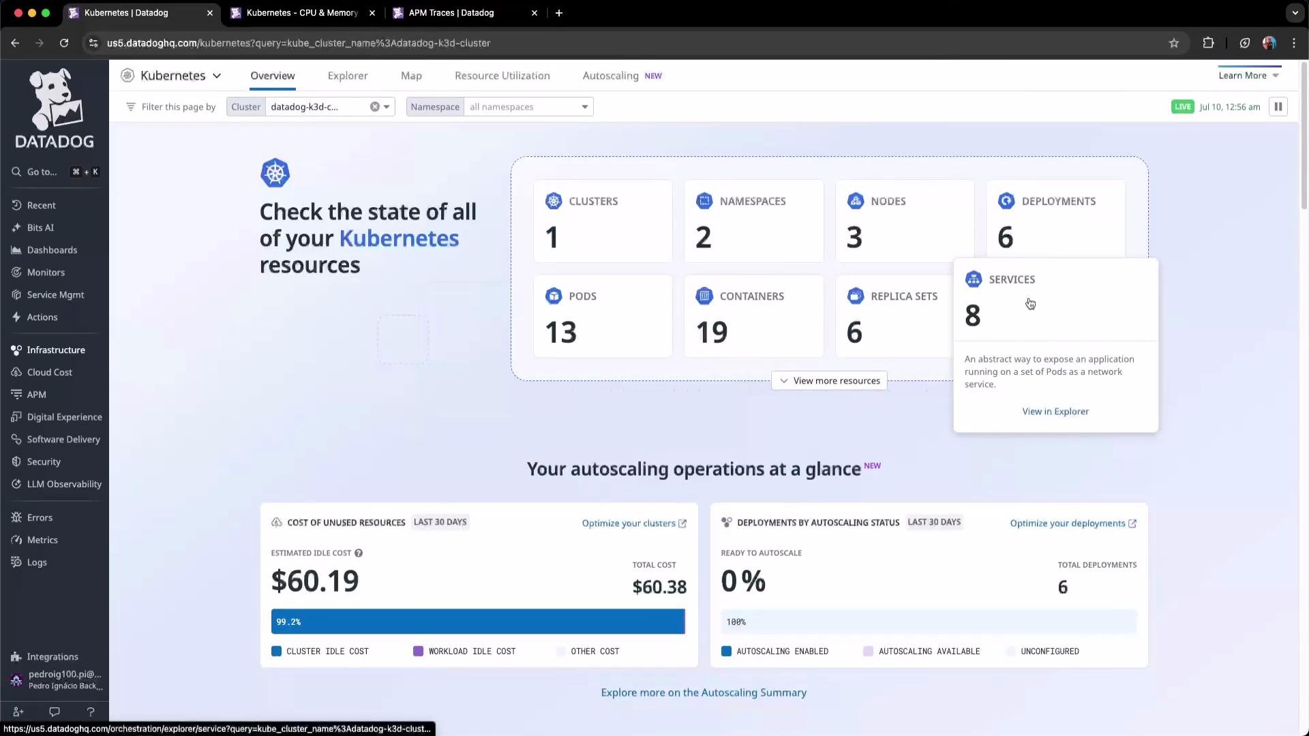The width and height of the screenshot is (1309, 736).
Task: Toggle the LIVE mode badge
Action: point(1183,107)
